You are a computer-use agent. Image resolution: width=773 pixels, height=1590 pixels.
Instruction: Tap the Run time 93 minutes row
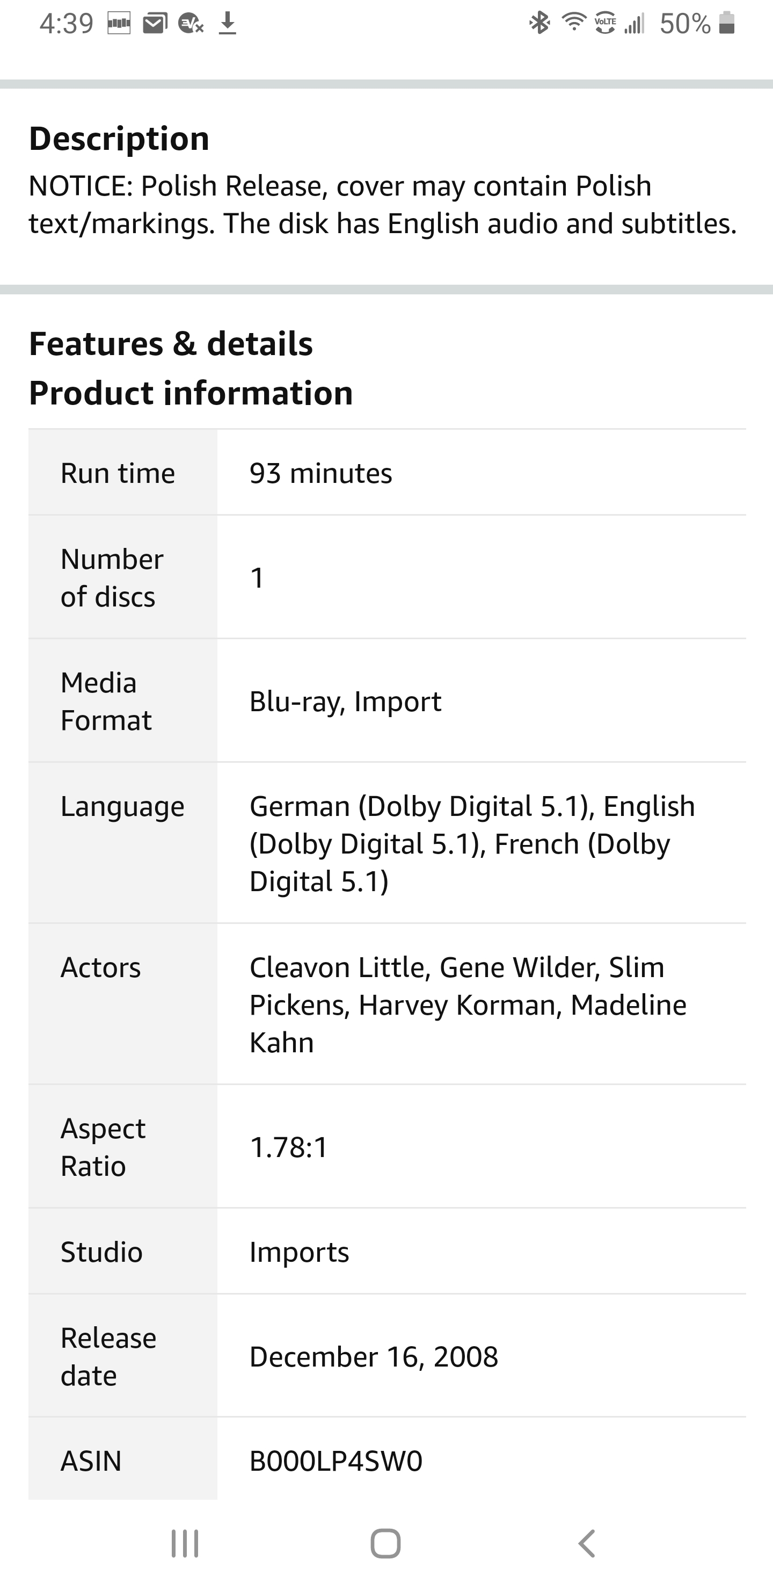tap(388, 473)
